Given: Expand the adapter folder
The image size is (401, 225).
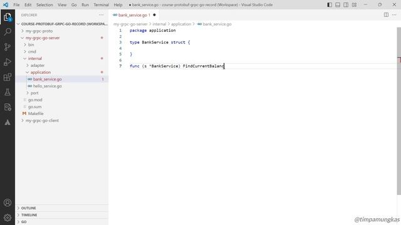Looking at the screenshot, I should click(62, 65).
